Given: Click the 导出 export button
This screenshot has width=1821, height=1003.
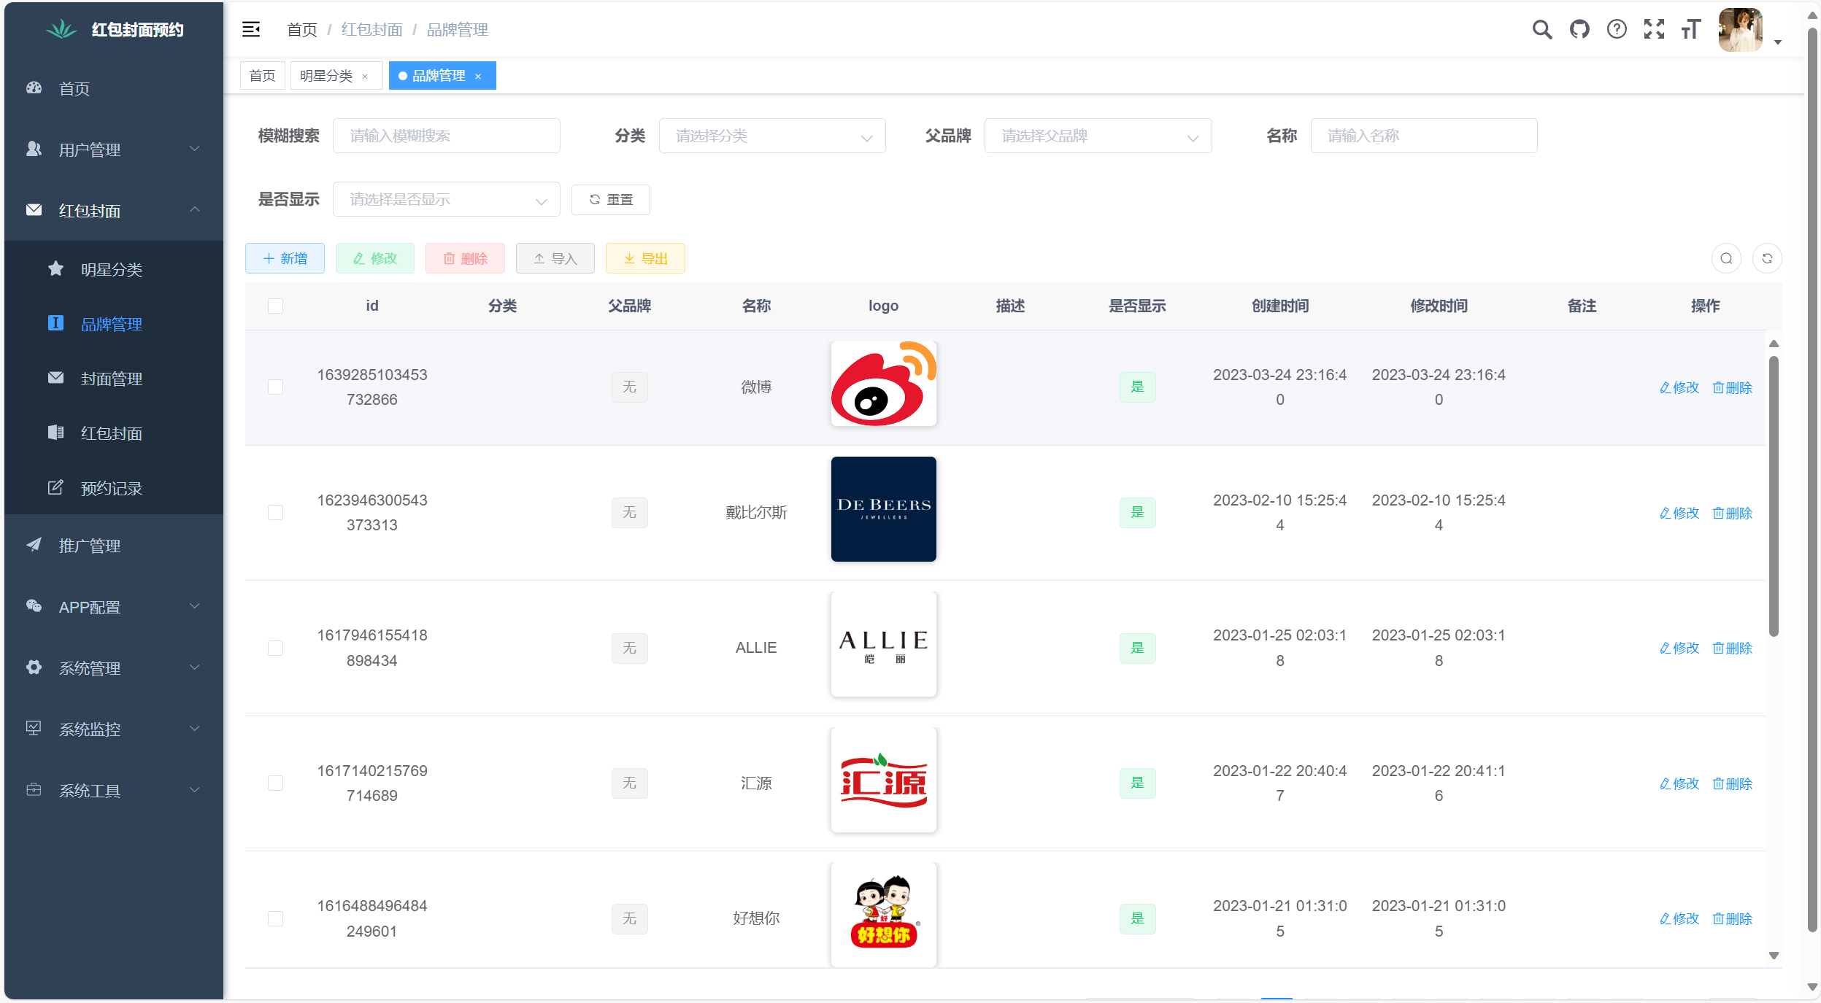Looking at the screenshot, I should (x=645, y=258).
